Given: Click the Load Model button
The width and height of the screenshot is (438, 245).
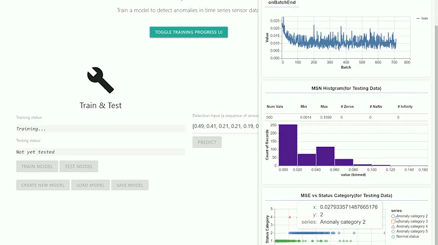Looking at the screenshot, I should point(91,185).
